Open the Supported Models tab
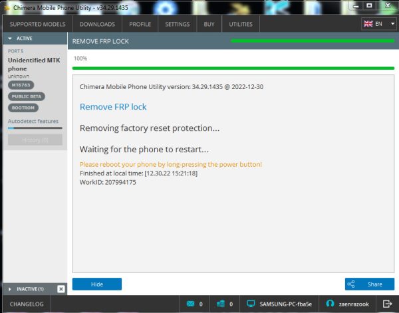The width and height of the screenshot is (399, 313). tap(37, 24)
